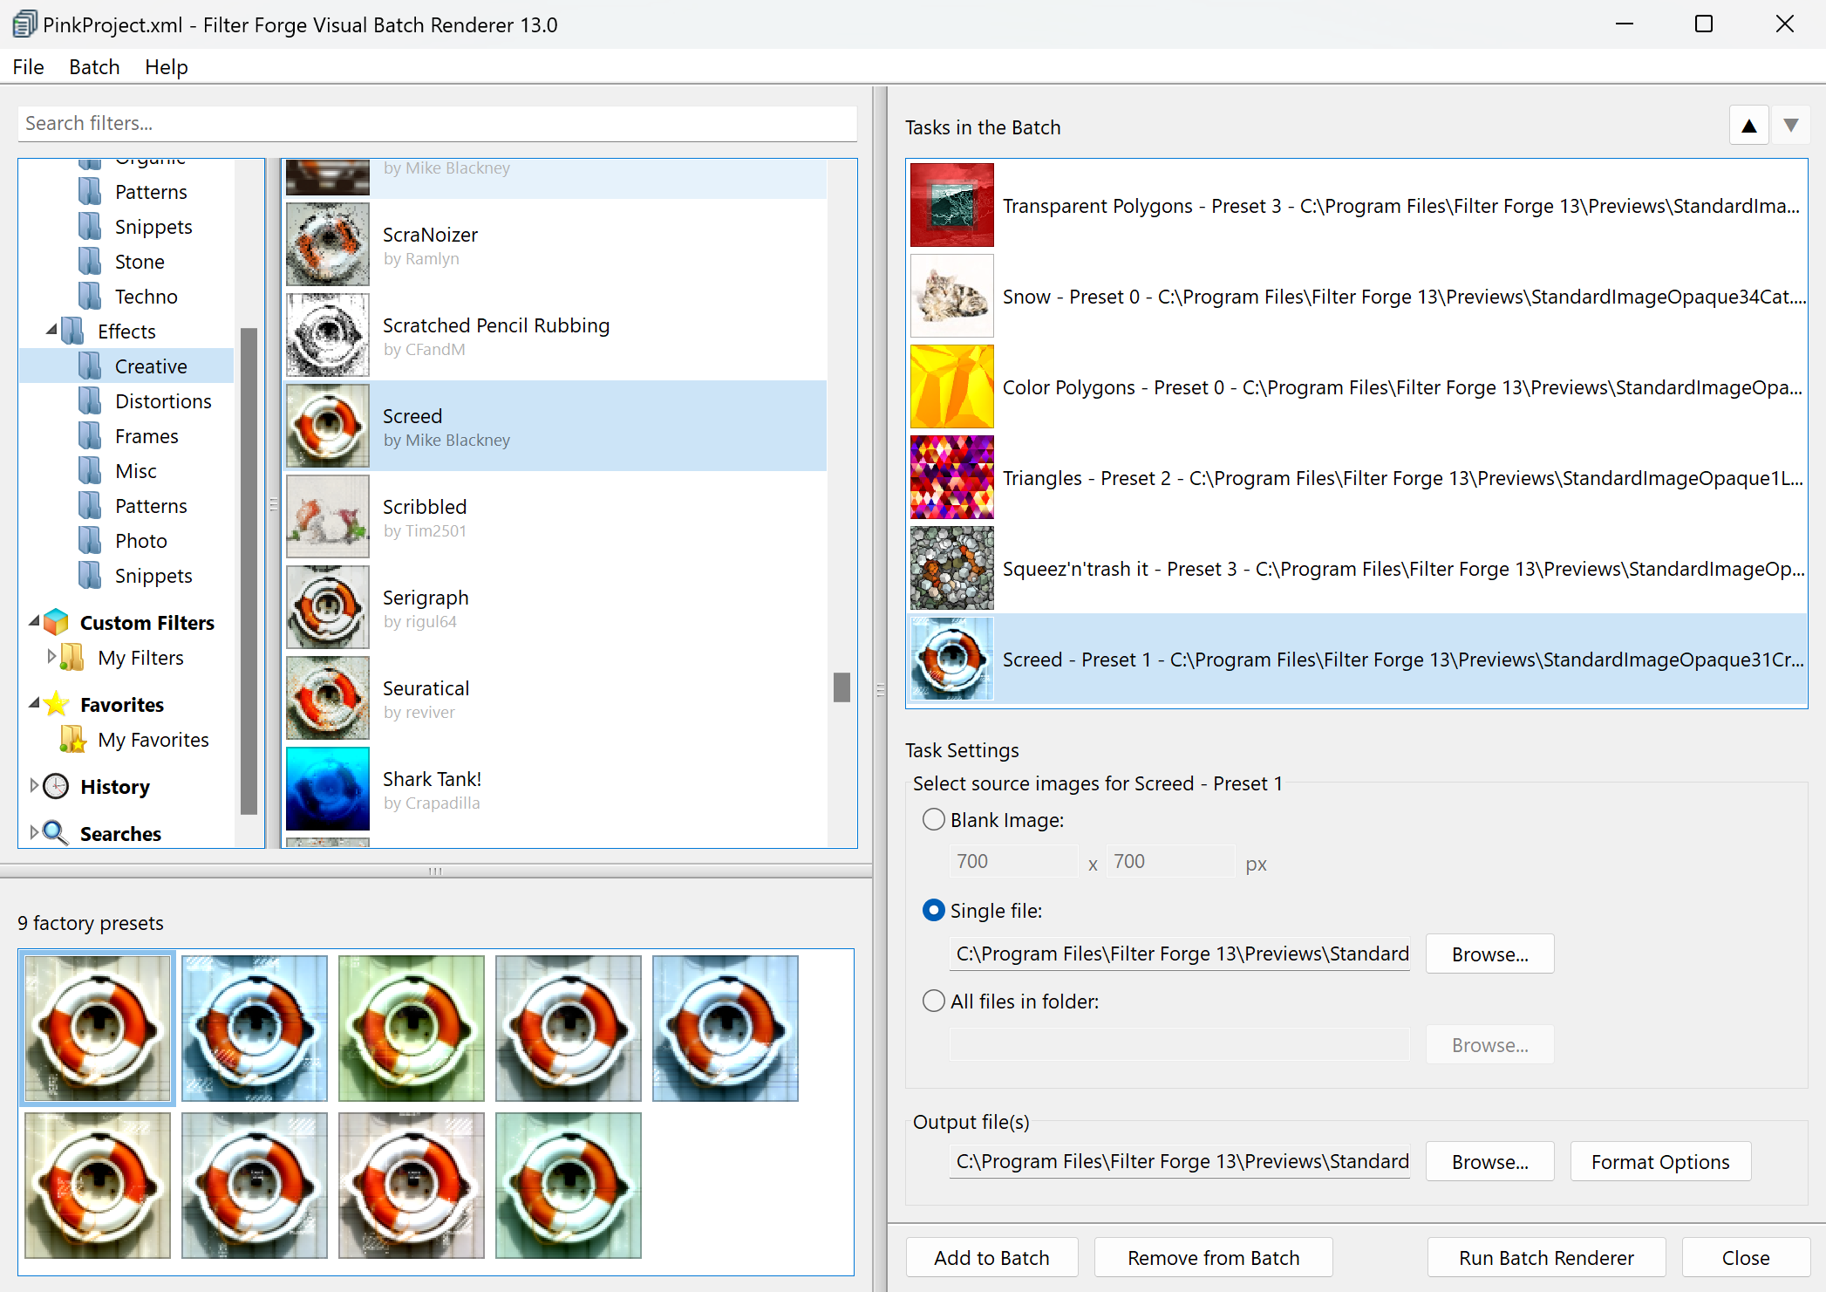
Task: Click the Photo folder icon
Action: (90, 541)
